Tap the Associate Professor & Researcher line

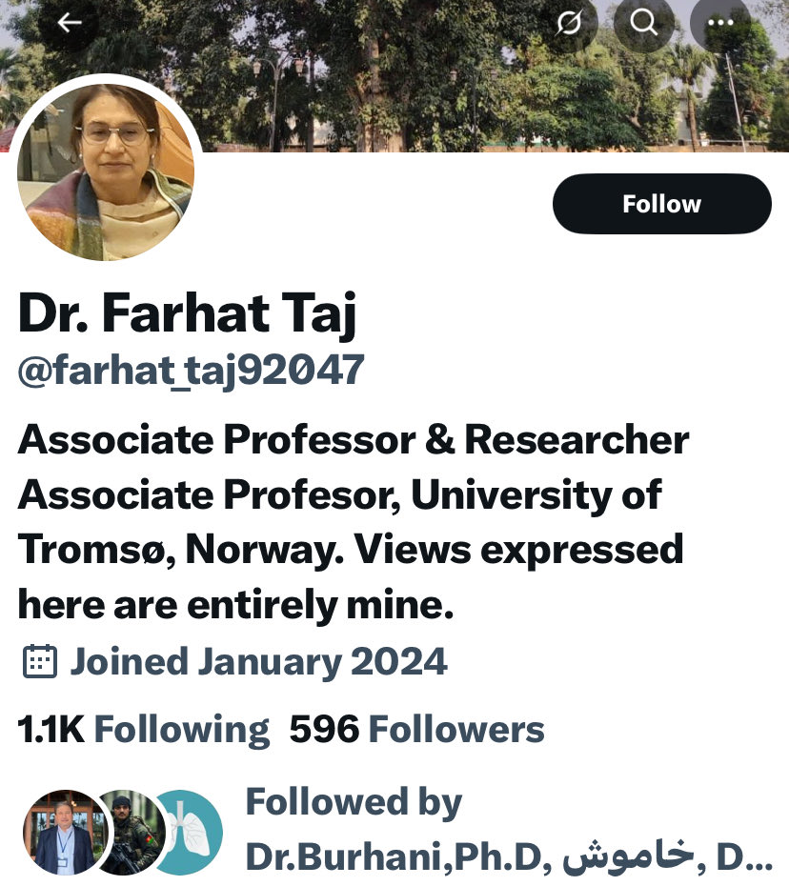click(x=354, y=439)
